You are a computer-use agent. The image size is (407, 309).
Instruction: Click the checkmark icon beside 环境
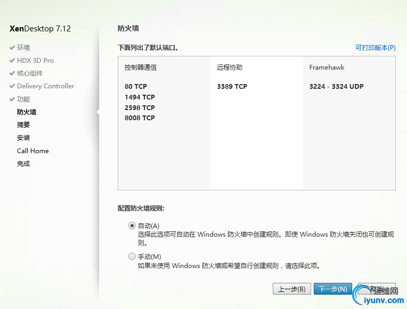tap(12, 48)
